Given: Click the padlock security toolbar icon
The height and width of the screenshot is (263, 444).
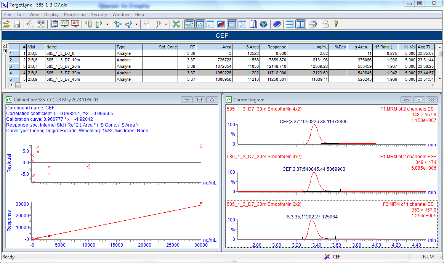Looking at the screenshot, I should click(x=325, y=24).
